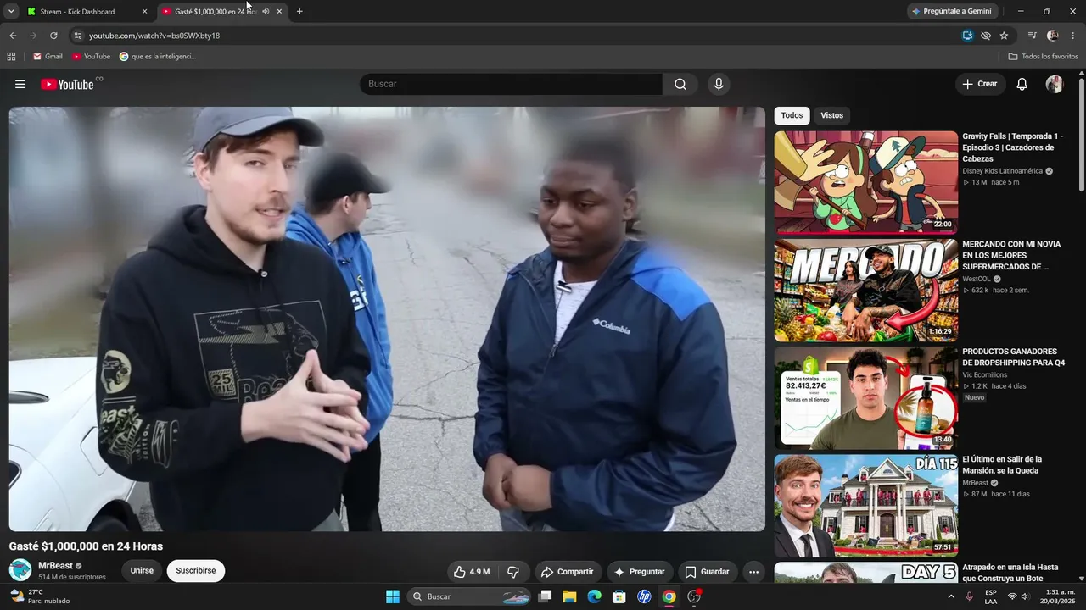
Task: Launch File Explorer from the taskbar
Action: point(569,596)
